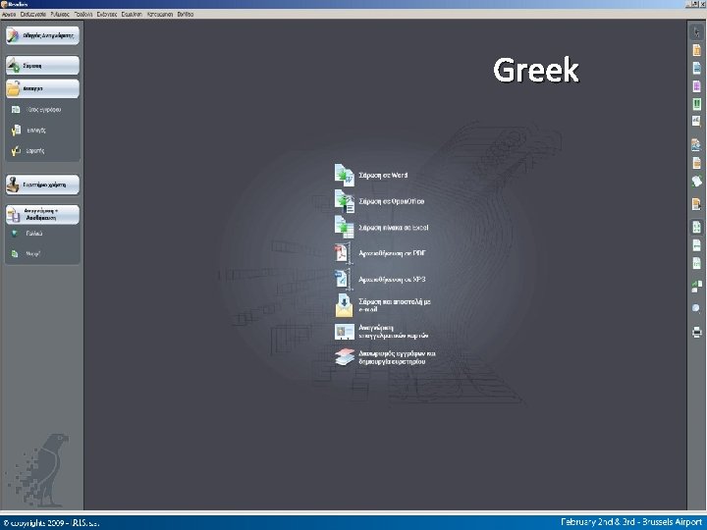This screenshot has width=707, height=530.
Task: Click the magnifier zoom icon
Action: click(696, 308)
